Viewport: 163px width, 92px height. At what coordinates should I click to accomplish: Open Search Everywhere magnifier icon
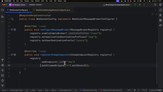click(x=155, y=5)
